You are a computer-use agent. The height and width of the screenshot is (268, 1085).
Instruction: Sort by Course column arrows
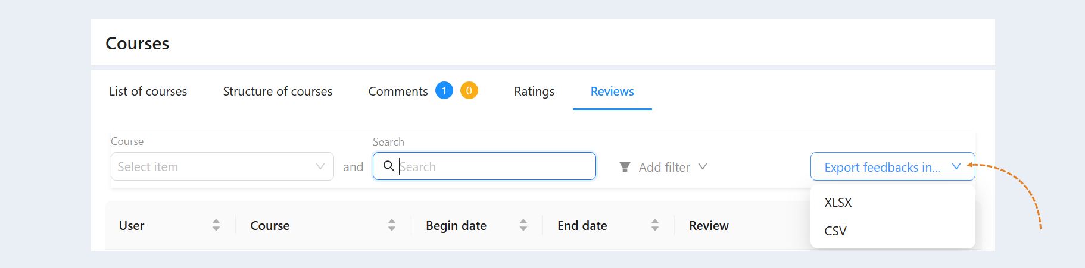click(392, 225)
